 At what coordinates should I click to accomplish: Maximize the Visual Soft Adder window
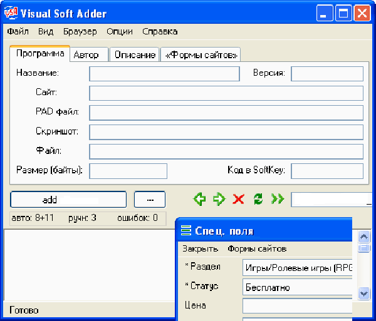pos(343,13)
